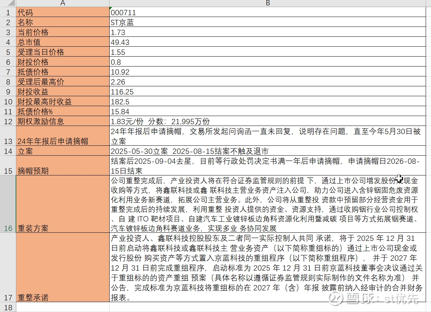This screenshot has width=431, height=312.
Task: Select cell with value 49.43
Action: [268, 42]
